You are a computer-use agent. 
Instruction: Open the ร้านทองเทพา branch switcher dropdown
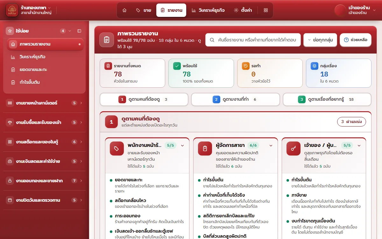37,10
